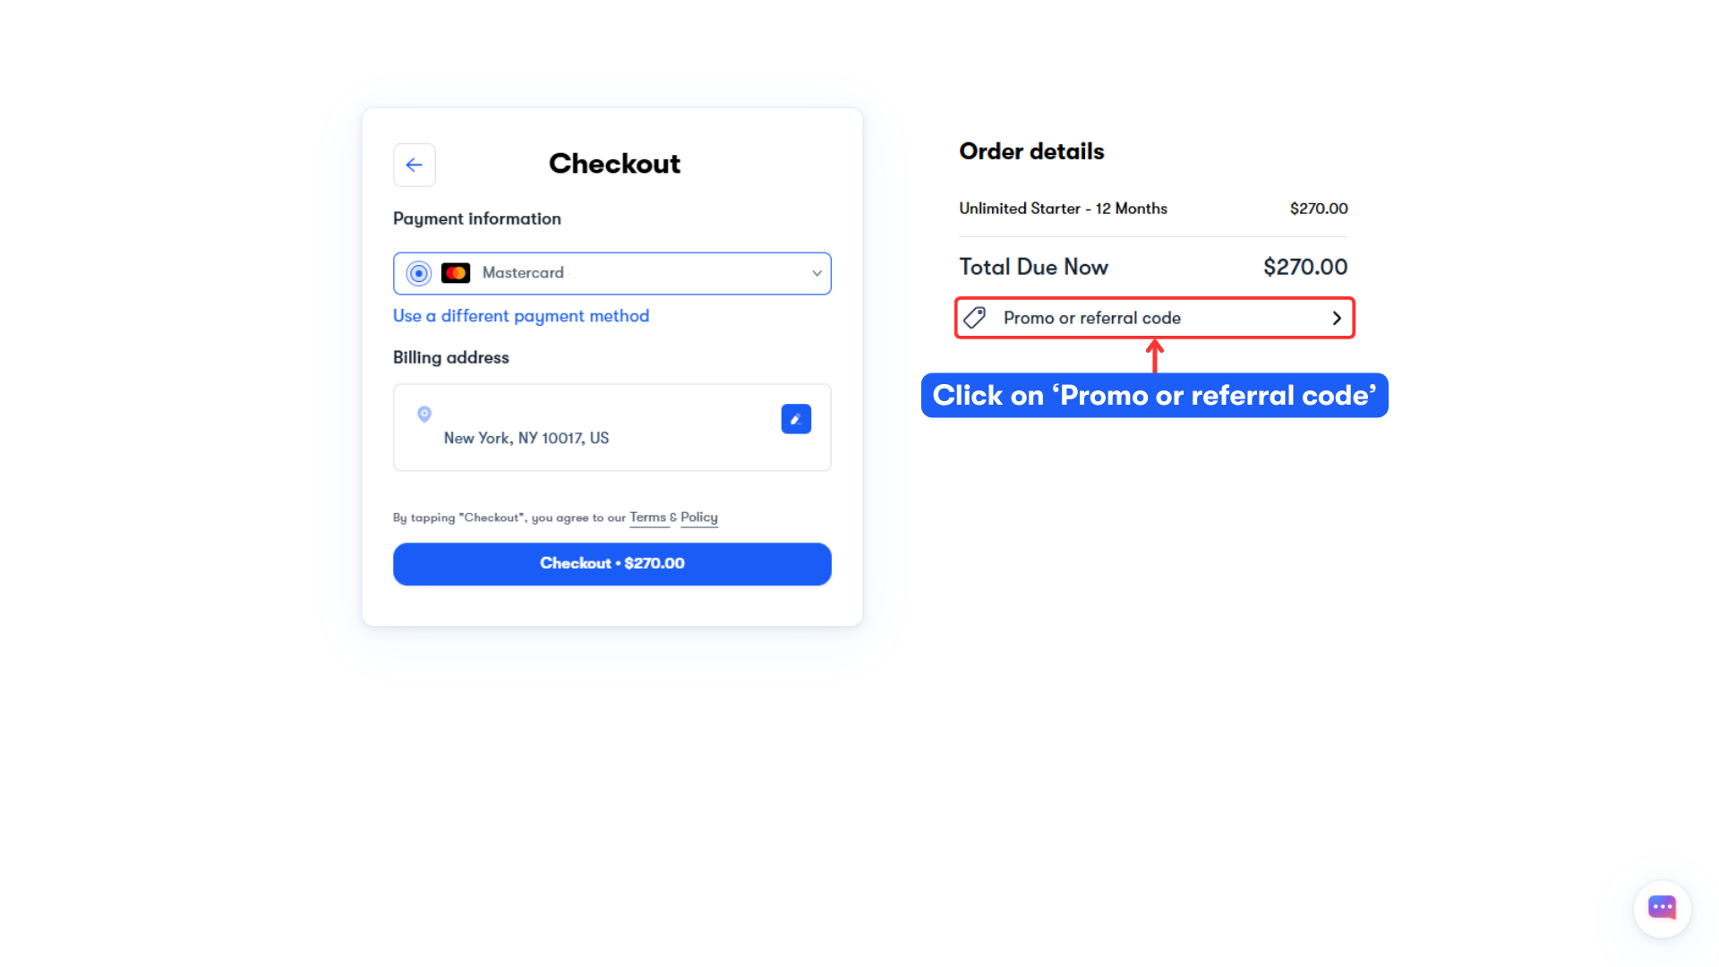Click the red arrow pointing to promo code

point(1154,354)
